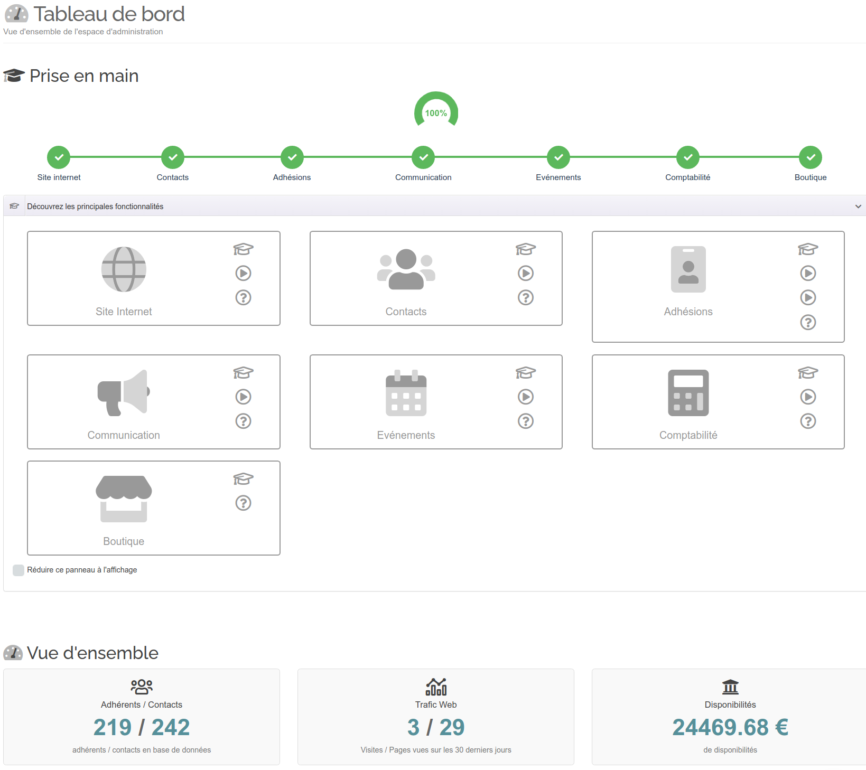This screenshot has width=866, height=770.
Task: Click the graduation cap on the Boutique card
Action: click(243, 478)
